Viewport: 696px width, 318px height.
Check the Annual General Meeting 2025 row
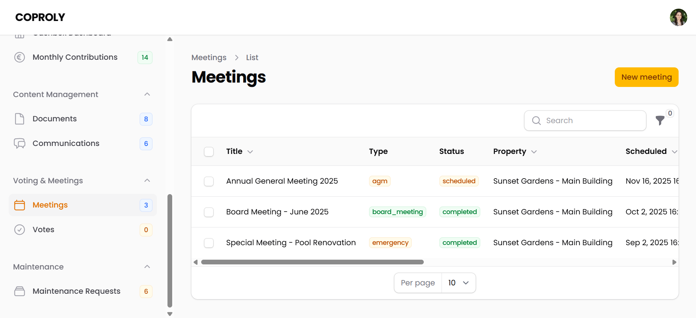[x=209, y=181]
